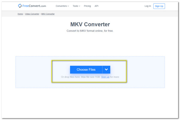Image resolution: width=180 pixels, height=120 pixels.
Task: Click the Sign Up button
Action: click(159, 6)
